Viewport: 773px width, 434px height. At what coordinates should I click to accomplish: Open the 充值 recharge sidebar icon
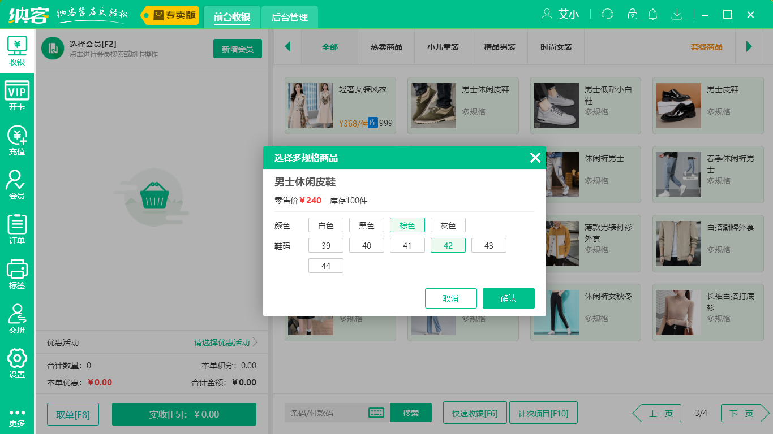pyautogui.click(x=17, y=141)
